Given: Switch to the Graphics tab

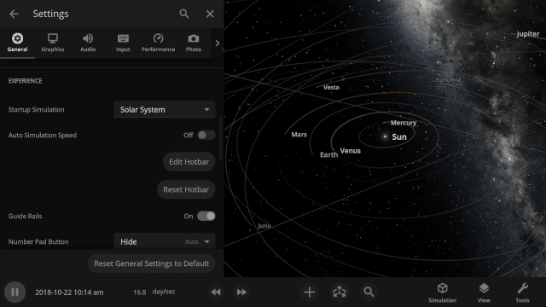Looking at the screenshot, I should (x=53, y=43).
